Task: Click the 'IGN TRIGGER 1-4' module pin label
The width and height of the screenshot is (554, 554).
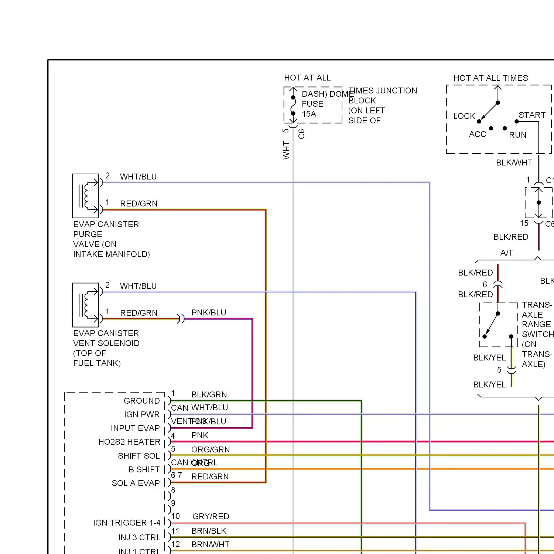Action: (127, 523)
